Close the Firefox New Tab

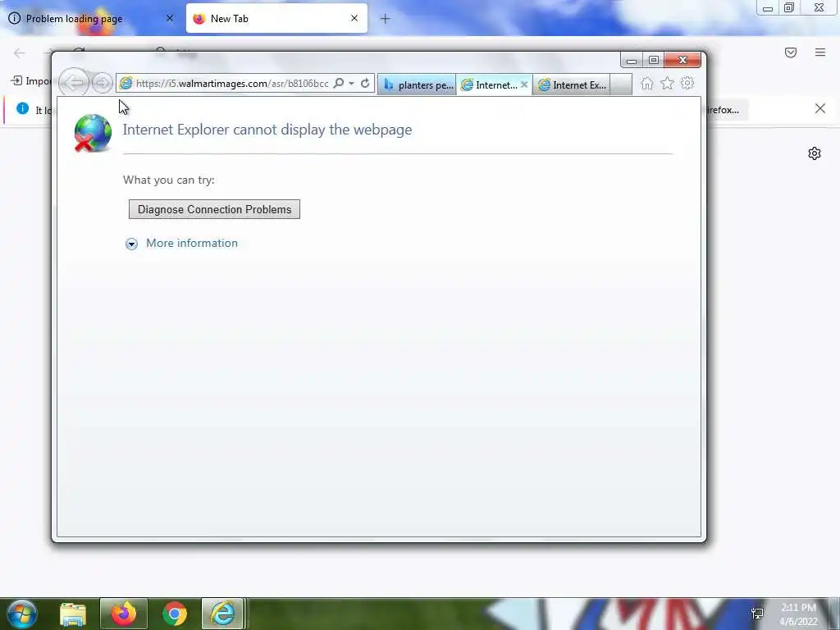(354, 18)
